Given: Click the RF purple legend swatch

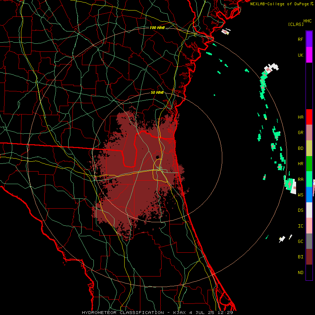Looking at the screenshot, I should [309, 39].
